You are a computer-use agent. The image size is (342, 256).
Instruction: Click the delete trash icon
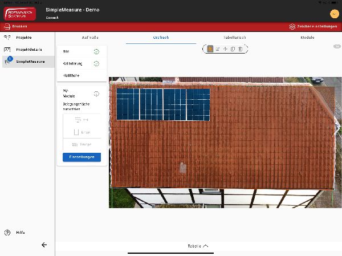coord(241,49)
